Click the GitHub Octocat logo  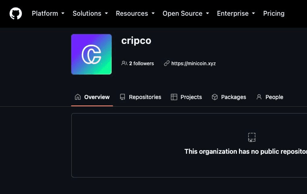pos(16,14)
